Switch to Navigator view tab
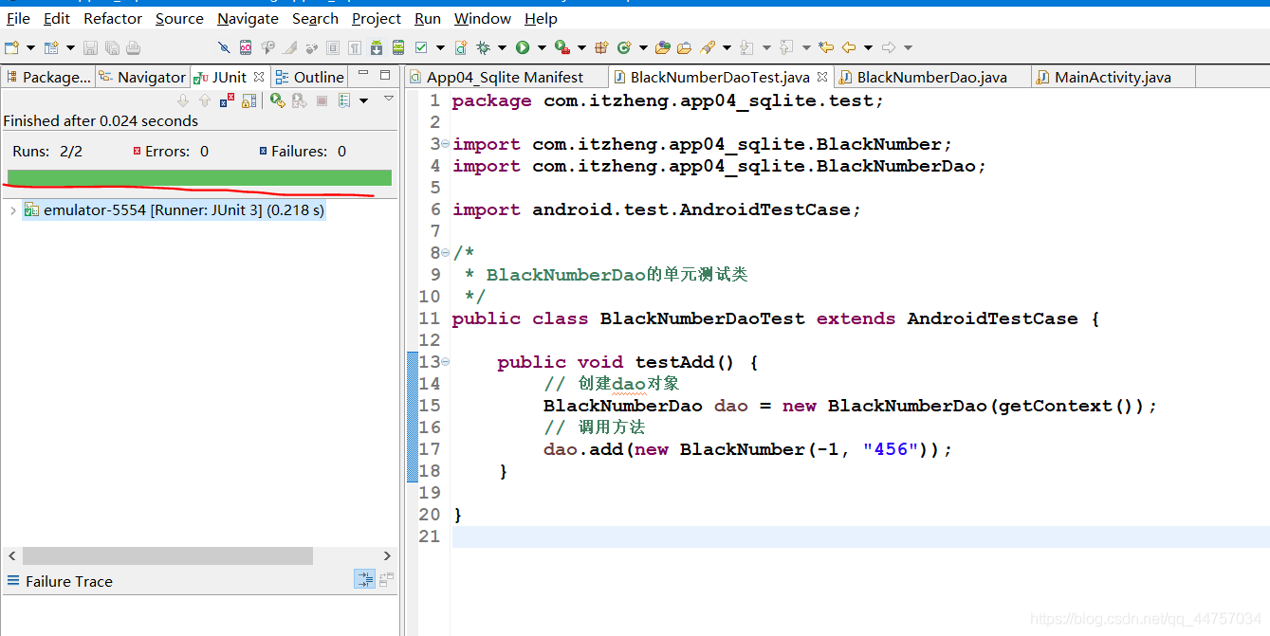This screenshot has width=1270, height=636. tap(142, 78)
